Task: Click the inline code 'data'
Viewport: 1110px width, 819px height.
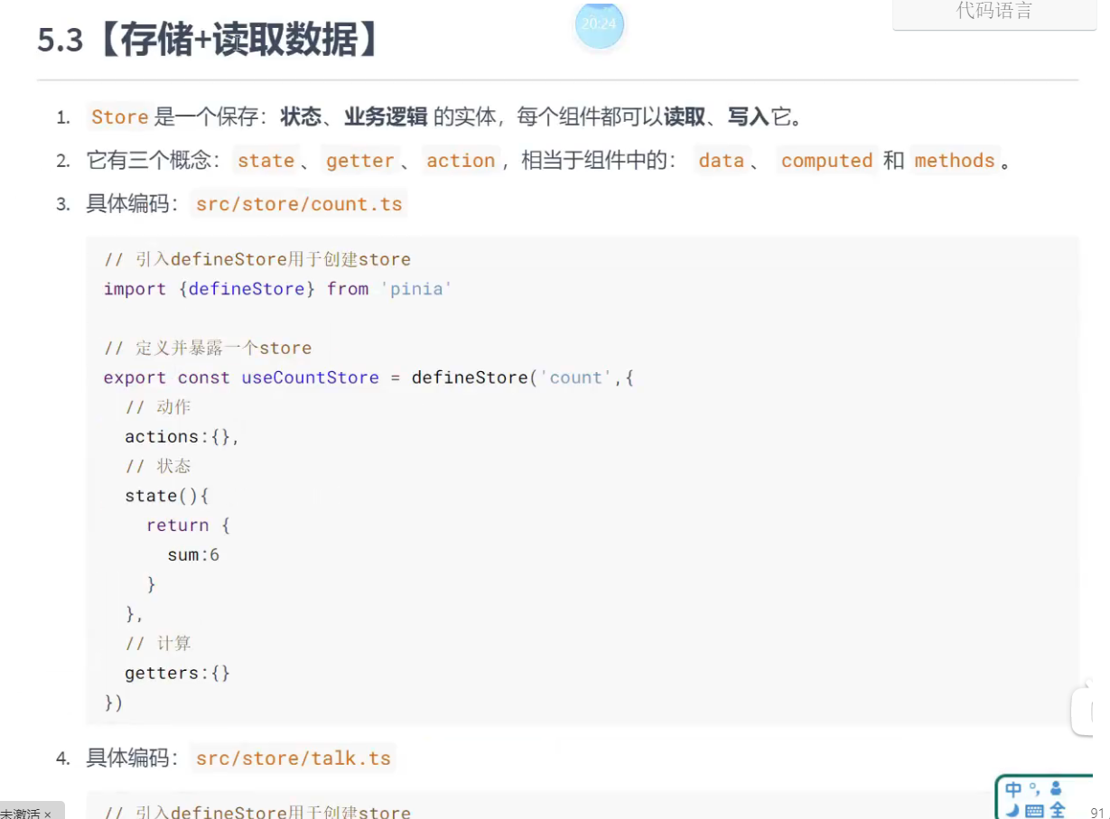Action: [x=721, y=161]
